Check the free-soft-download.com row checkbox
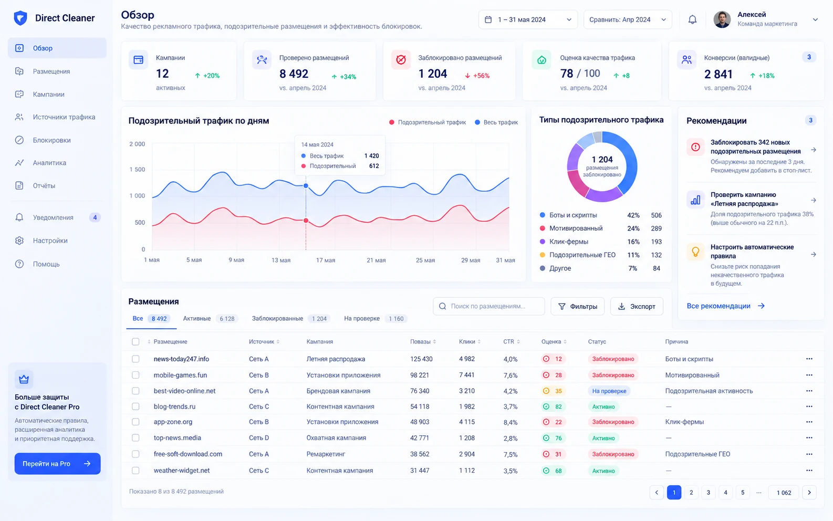This screenshot has height=521, width=833. [x=136, y=454]
